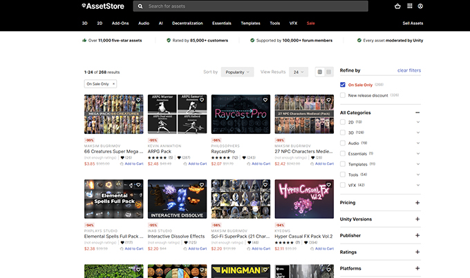
Task: Favorite the 66 Creatures Super Mega pack
Action: tap(138, 100)
